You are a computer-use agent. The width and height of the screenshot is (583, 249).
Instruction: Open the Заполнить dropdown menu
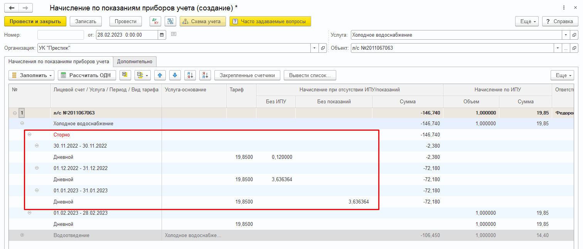pyautogui.click(x=32, y=75)
